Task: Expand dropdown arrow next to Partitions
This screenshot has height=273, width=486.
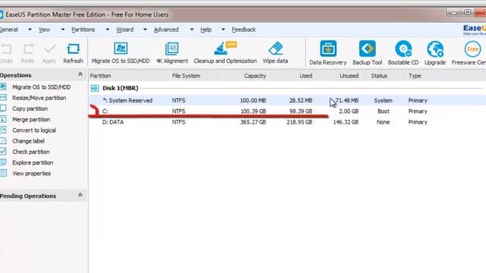Action: (107, 30)
